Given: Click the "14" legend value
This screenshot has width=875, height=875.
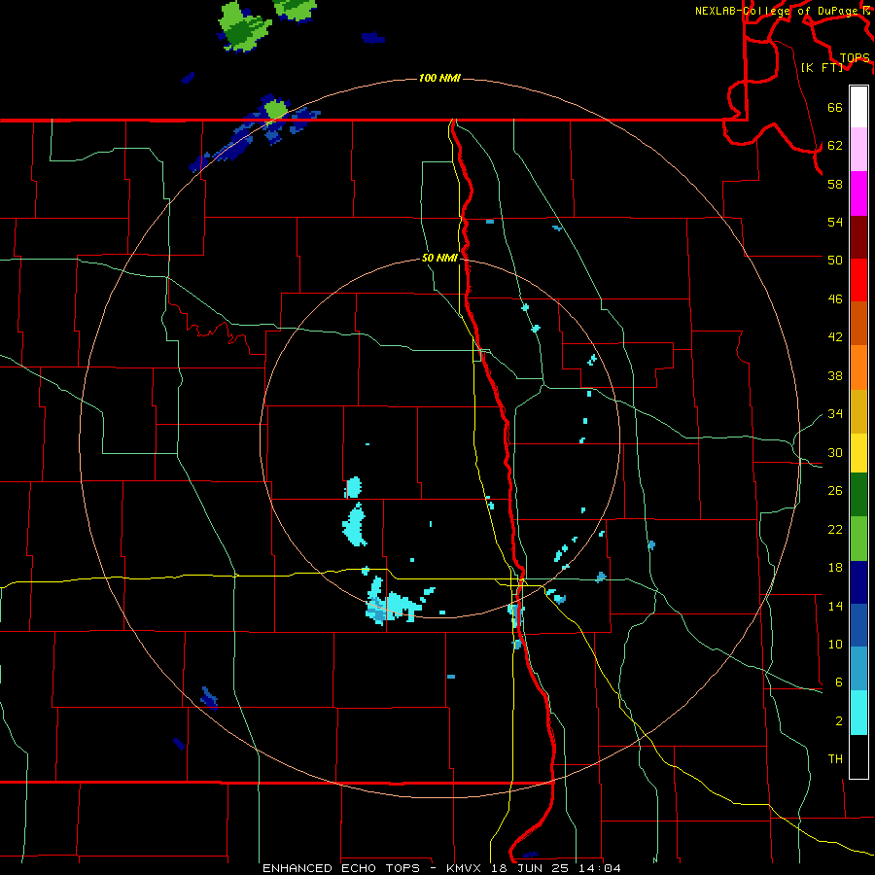Looking at the screenshot, I should (835, 606).
